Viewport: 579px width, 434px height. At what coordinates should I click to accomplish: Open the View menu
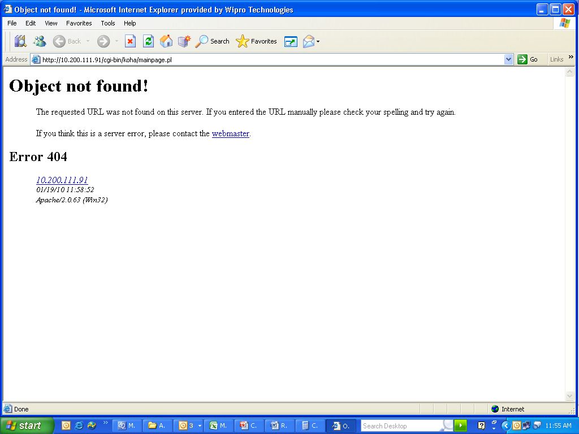point(51,23)
